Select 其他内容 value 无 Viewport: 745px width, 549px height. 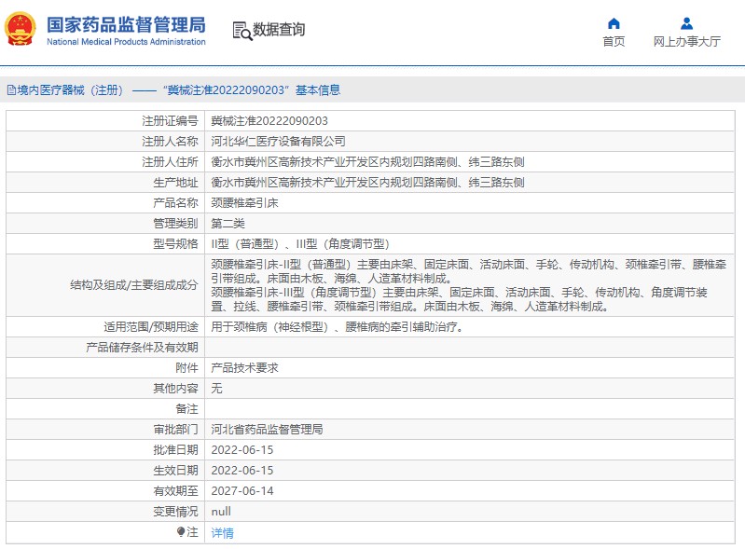pos(216,388)
